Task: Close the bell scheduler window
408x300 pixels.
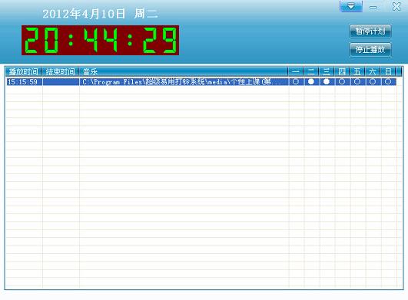Action: click(396, 6)
